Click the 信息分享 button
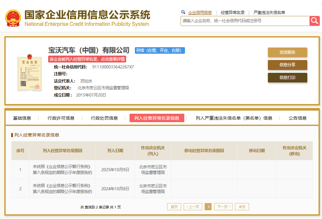Image resolution: width=322 pixels, height=219 pixels. point(287,65)
